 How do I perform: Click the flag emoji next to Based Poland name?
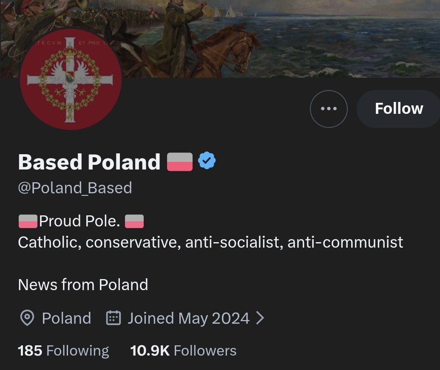pyautogui.click(x=179, y=162)
